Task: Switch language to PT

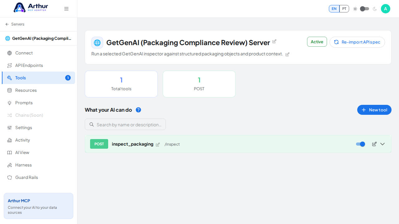Action: pos(344,9)
